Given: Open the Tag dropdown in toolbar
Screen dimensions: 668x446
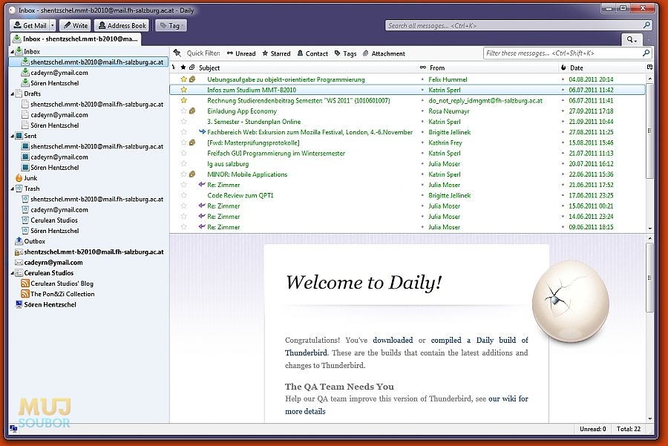Looking at the screenshot, I should (171, 25).
